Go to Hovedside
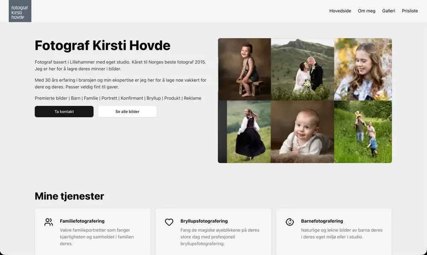Screen dimensions: 427x255 (340, 11)
